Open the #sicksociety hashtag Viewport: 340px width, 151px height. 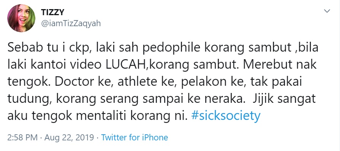click(226, 116)
